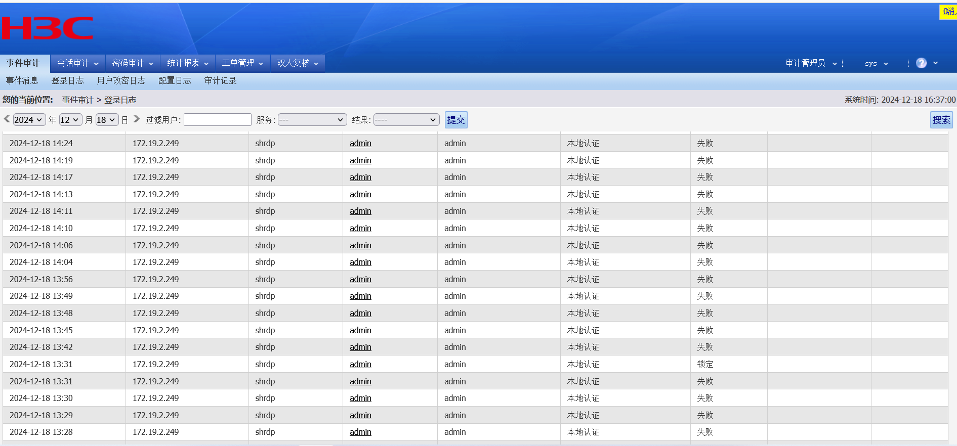Image resolution: width=957 pixels, height=446 pixels.
Task: Open the 会话审计 menu
Action: coord(77,63)
